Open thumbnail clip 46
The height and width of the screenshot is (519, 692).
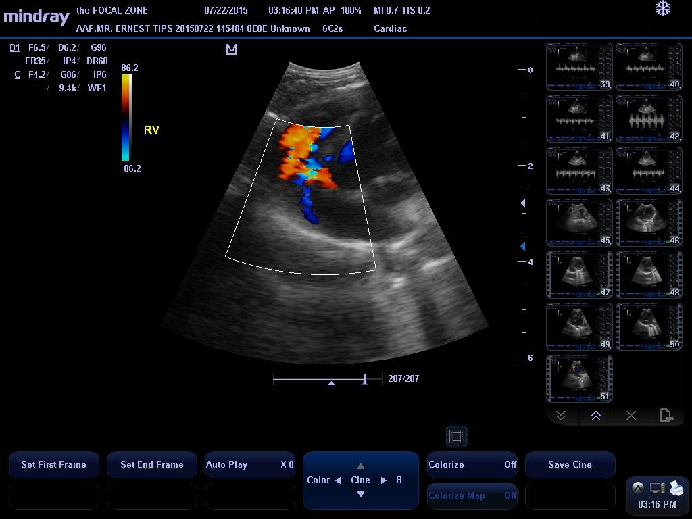pos(649,222)
